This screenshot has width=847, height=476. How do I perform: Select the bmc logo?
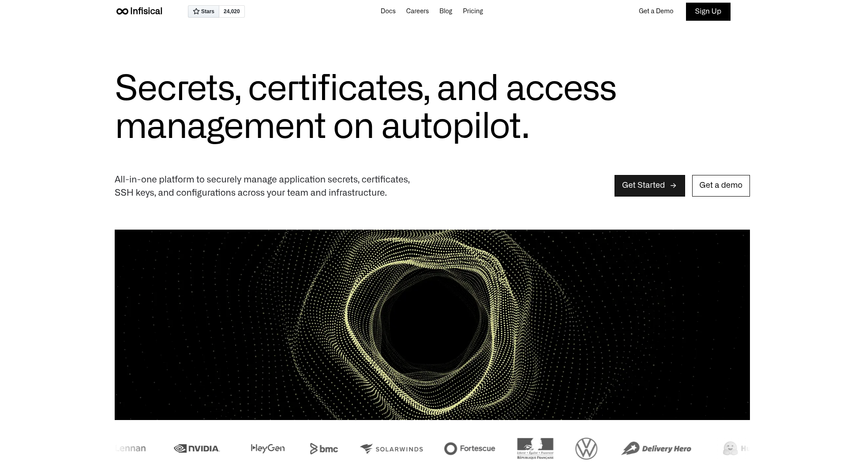[323, 448]
